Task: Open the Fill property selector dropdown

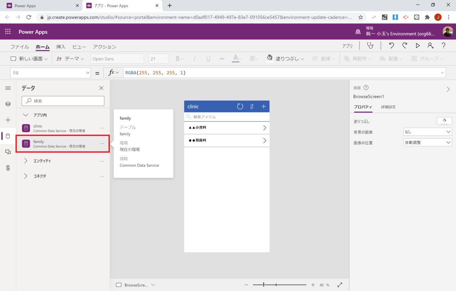Action: (x=51, y=73)
